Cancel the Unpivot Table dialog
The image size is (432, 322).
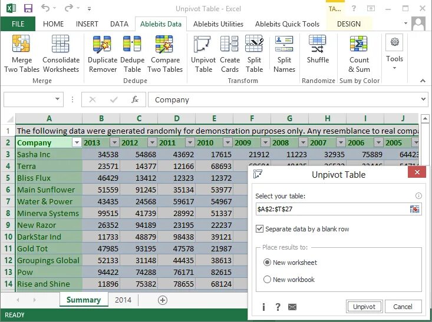pos(403,307)
